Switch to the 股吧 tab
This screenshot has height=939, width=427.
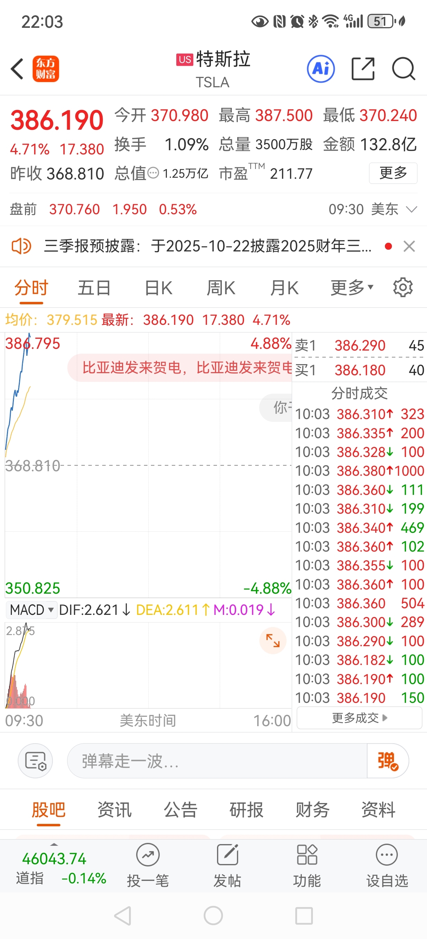(48, 810)
